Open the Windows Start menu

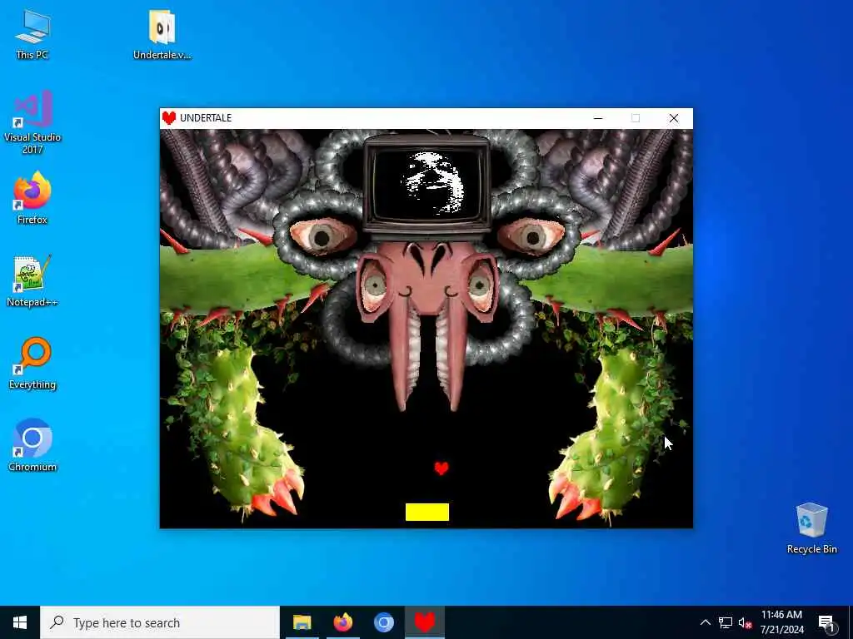pos(20,622)
